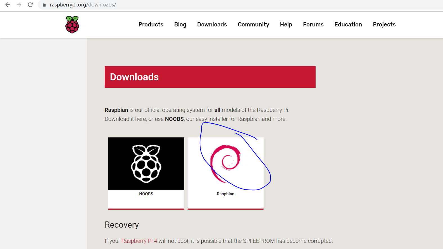This screenshot has height=249, width=443.
Task: Click the Raspbian label under the card
Action: click(x=226, y=194)
